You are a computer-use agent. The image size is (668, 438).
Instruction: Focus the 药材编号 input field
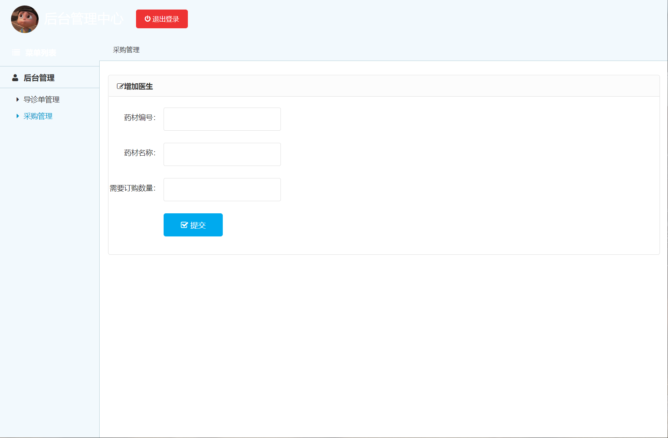click(222, 119)
